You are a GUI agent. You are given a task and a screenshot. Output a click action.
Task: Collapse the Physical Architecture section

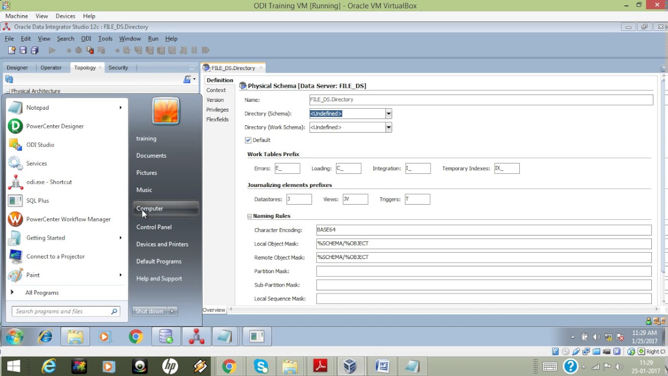click(x=8, y=91)
